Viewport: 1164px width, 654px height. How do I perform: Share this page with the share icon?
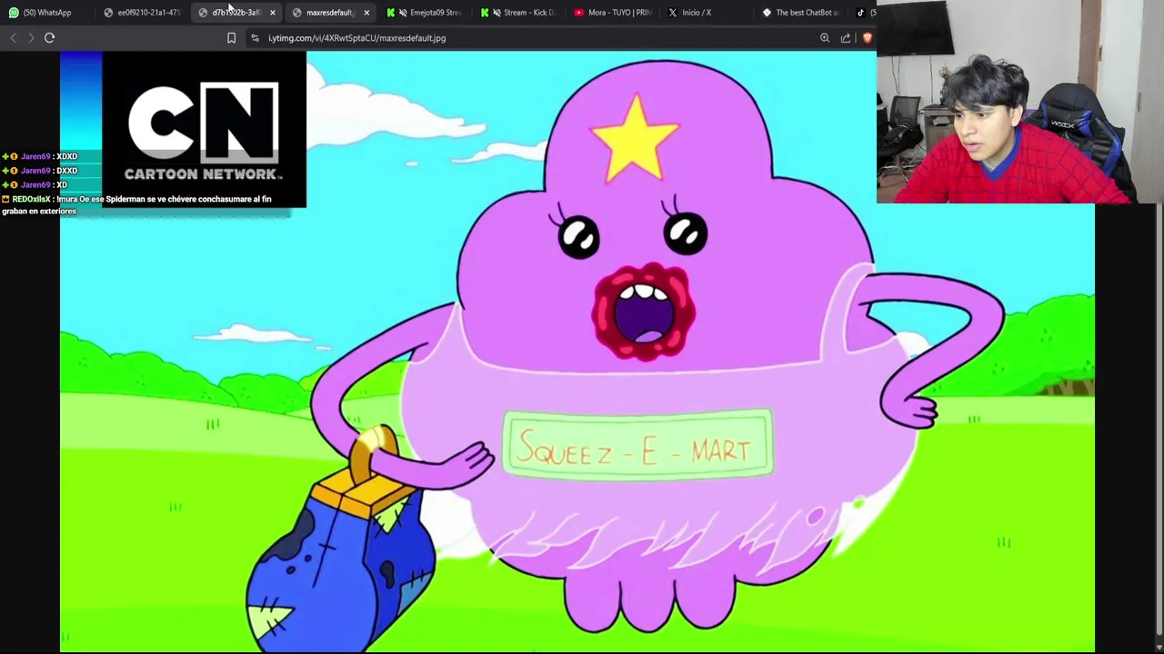[x=846, y=38]
